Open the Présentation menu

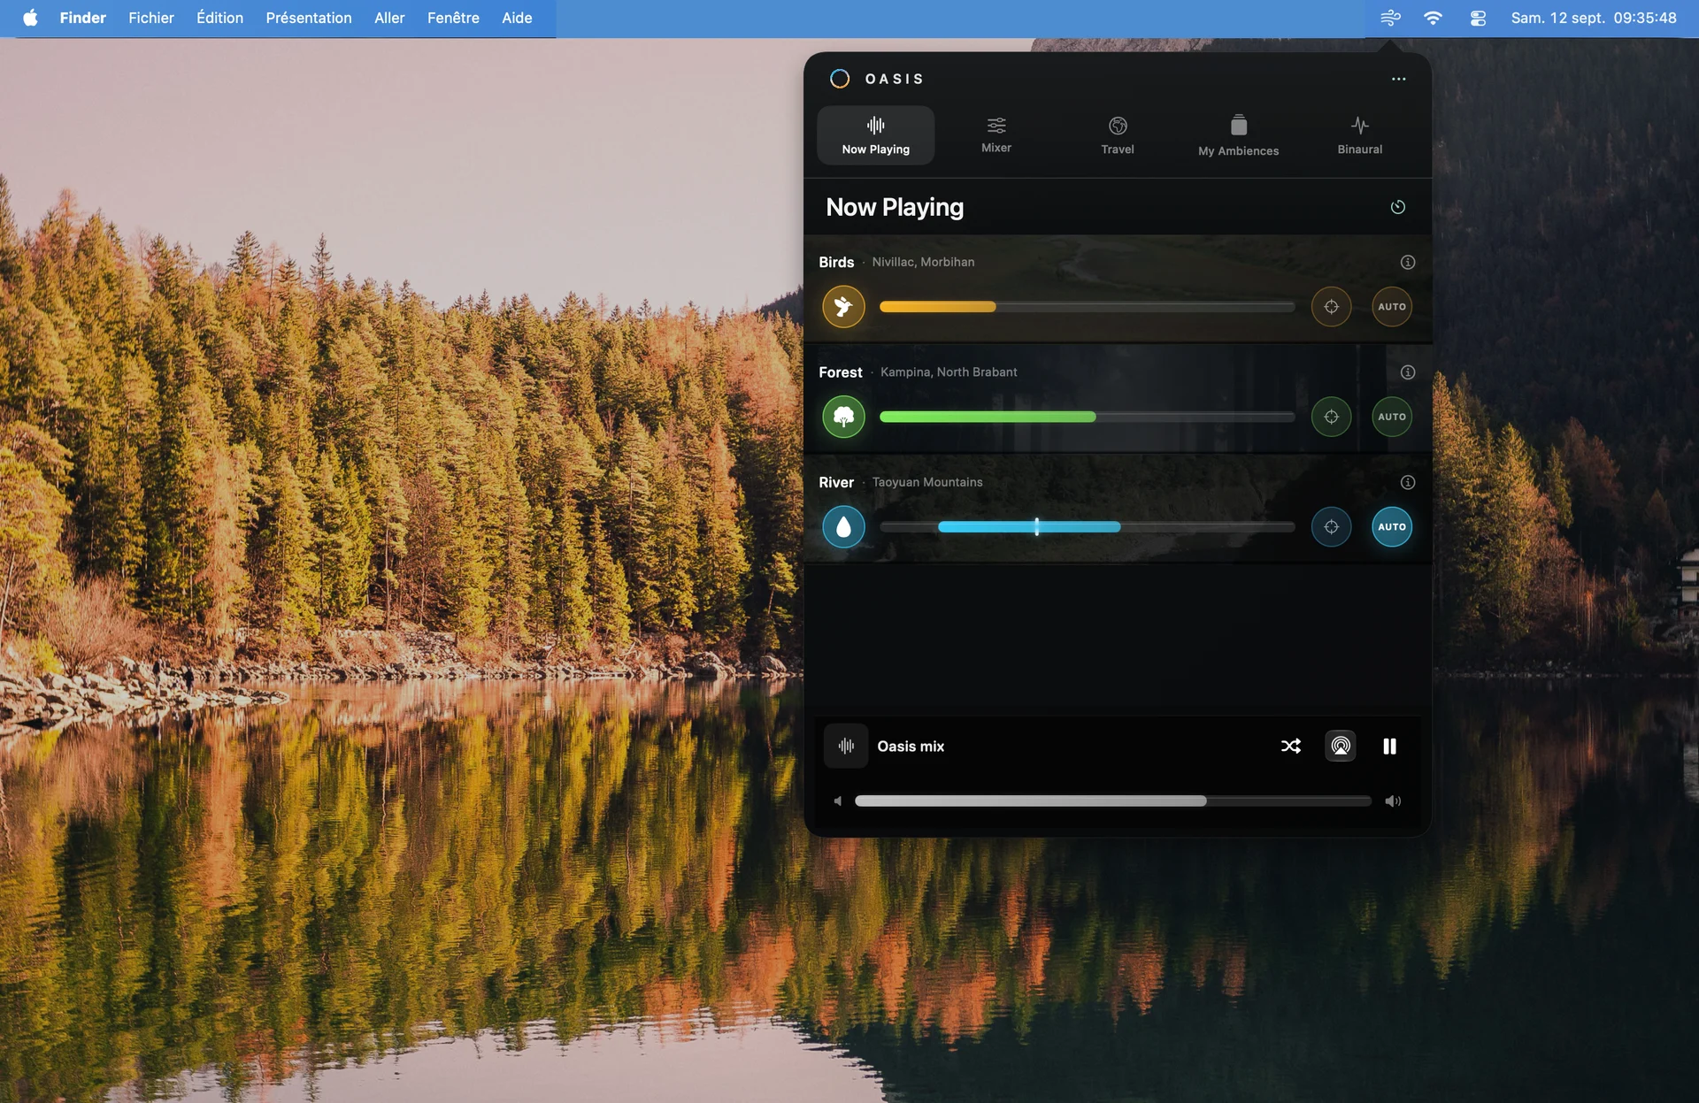309,18
